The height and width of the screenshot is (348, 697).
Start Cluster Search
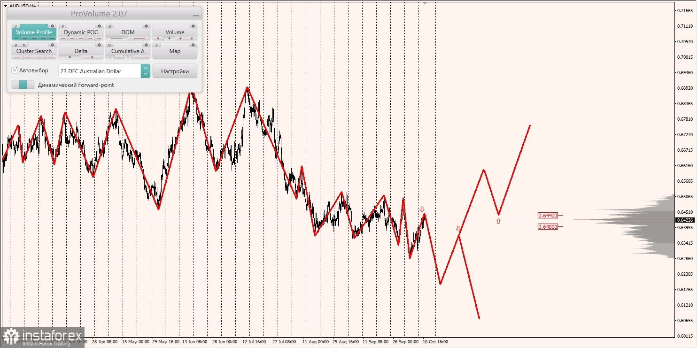(x=34, y=51)
